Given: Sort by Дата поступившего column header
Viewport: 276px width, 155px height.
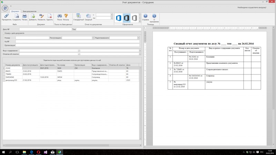Looking at the screenshot, I should (31, 65).
